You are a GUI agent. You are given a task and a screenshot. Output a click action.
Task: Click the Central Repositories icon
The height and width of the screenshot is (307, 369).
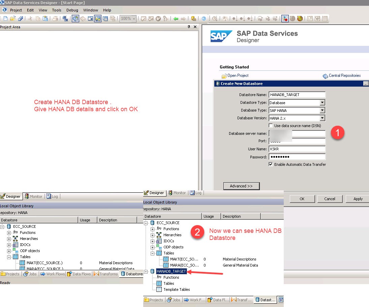point(325,76)
